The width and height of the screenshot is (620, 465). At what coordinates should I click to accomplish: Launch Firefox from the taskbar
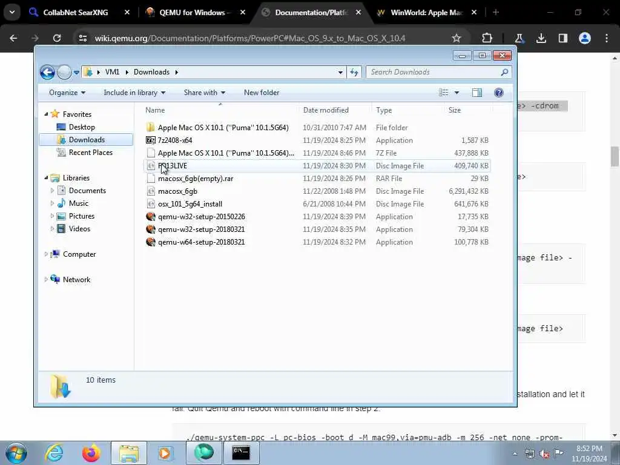[91, 453]
